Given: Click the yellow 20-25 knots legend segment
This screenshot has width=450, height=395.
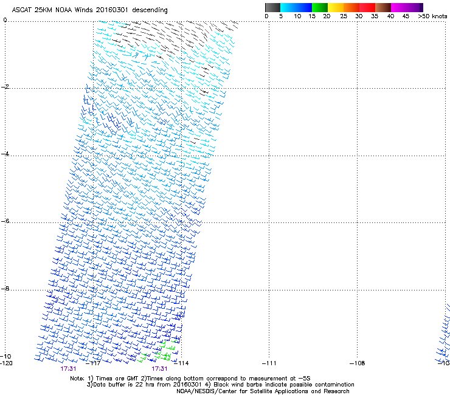Looking at the screenshot, I should pos(336,7).
